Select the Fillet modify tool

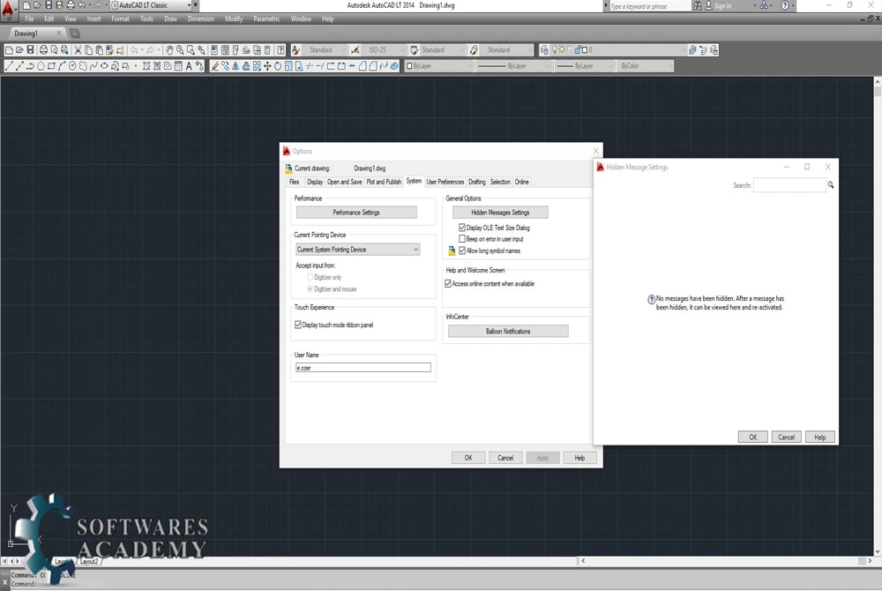point(373,66)
